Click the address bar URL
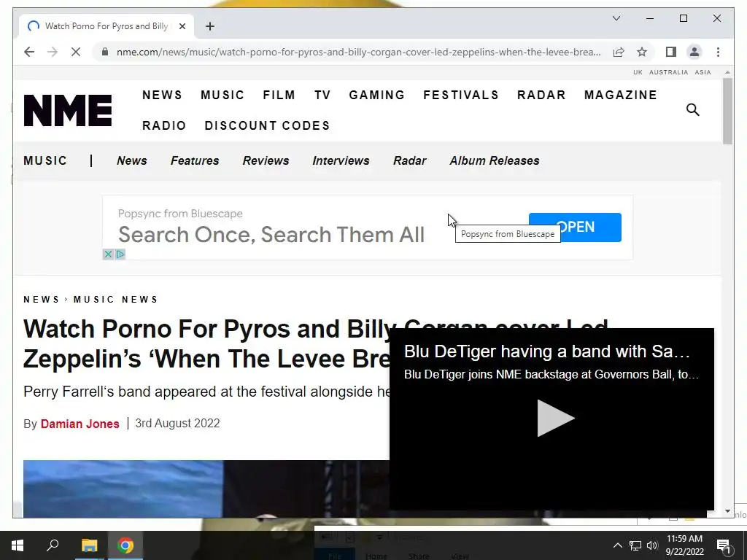The width and height of the screenshot is (747, 560). click(x=358, y=52)
